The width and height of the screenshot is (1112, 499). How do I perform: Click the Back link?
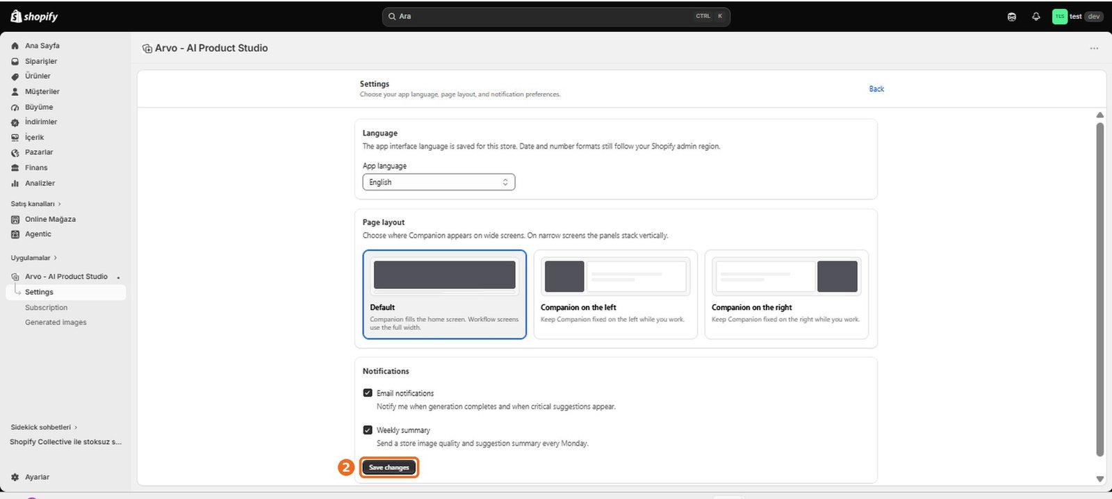pyautogui.click(x=876, y=89)
